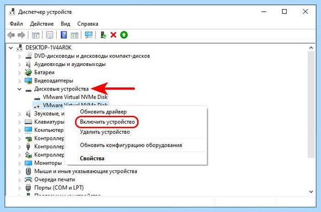Click the red X uninstall device icon
321x212 pixels.
pos(113,35)
